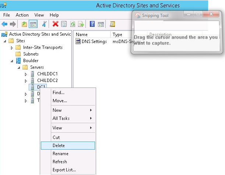Sort by the Name column header

pos(92,34)
